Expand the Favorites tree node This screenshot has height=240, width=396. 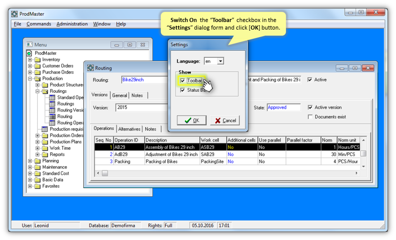pos(30,187)
